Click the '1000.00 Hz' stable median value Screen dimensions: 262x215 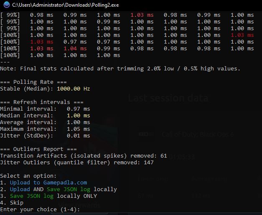click(x=74, y=89)
